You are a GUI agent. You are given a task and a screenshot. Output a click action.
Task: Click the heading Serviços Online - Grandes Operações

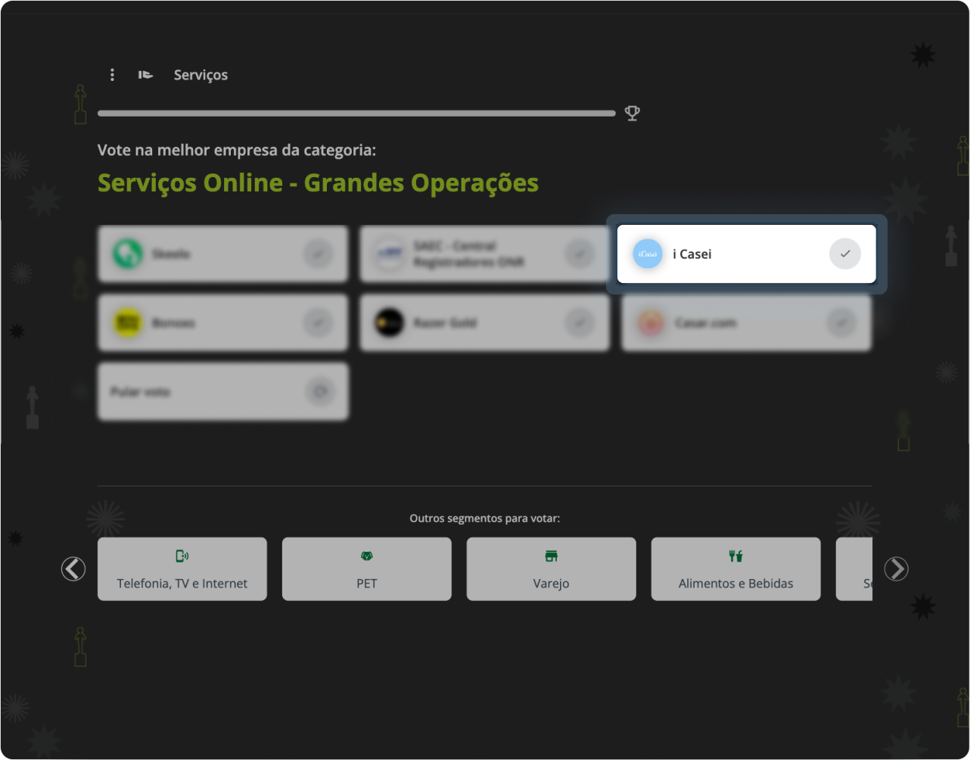tap(318, 183)
